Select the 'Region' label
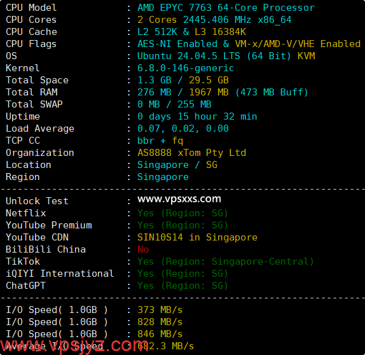The height and width of the screenshot is (355, 365). pyautogui.click(x=23, y=177)
